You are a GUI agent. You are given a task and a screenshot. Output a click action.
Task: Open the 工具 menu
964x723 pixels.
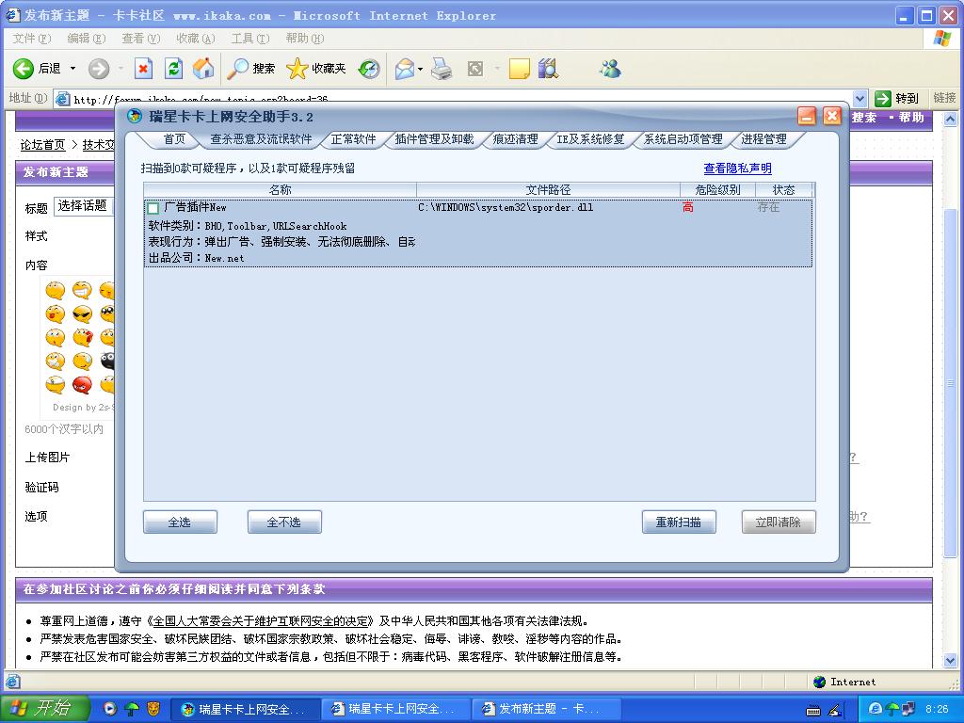[x=250, y=38]
